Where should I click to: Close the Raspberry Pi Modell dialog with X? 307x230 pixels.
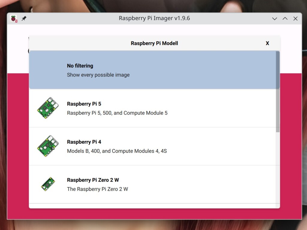267,43
